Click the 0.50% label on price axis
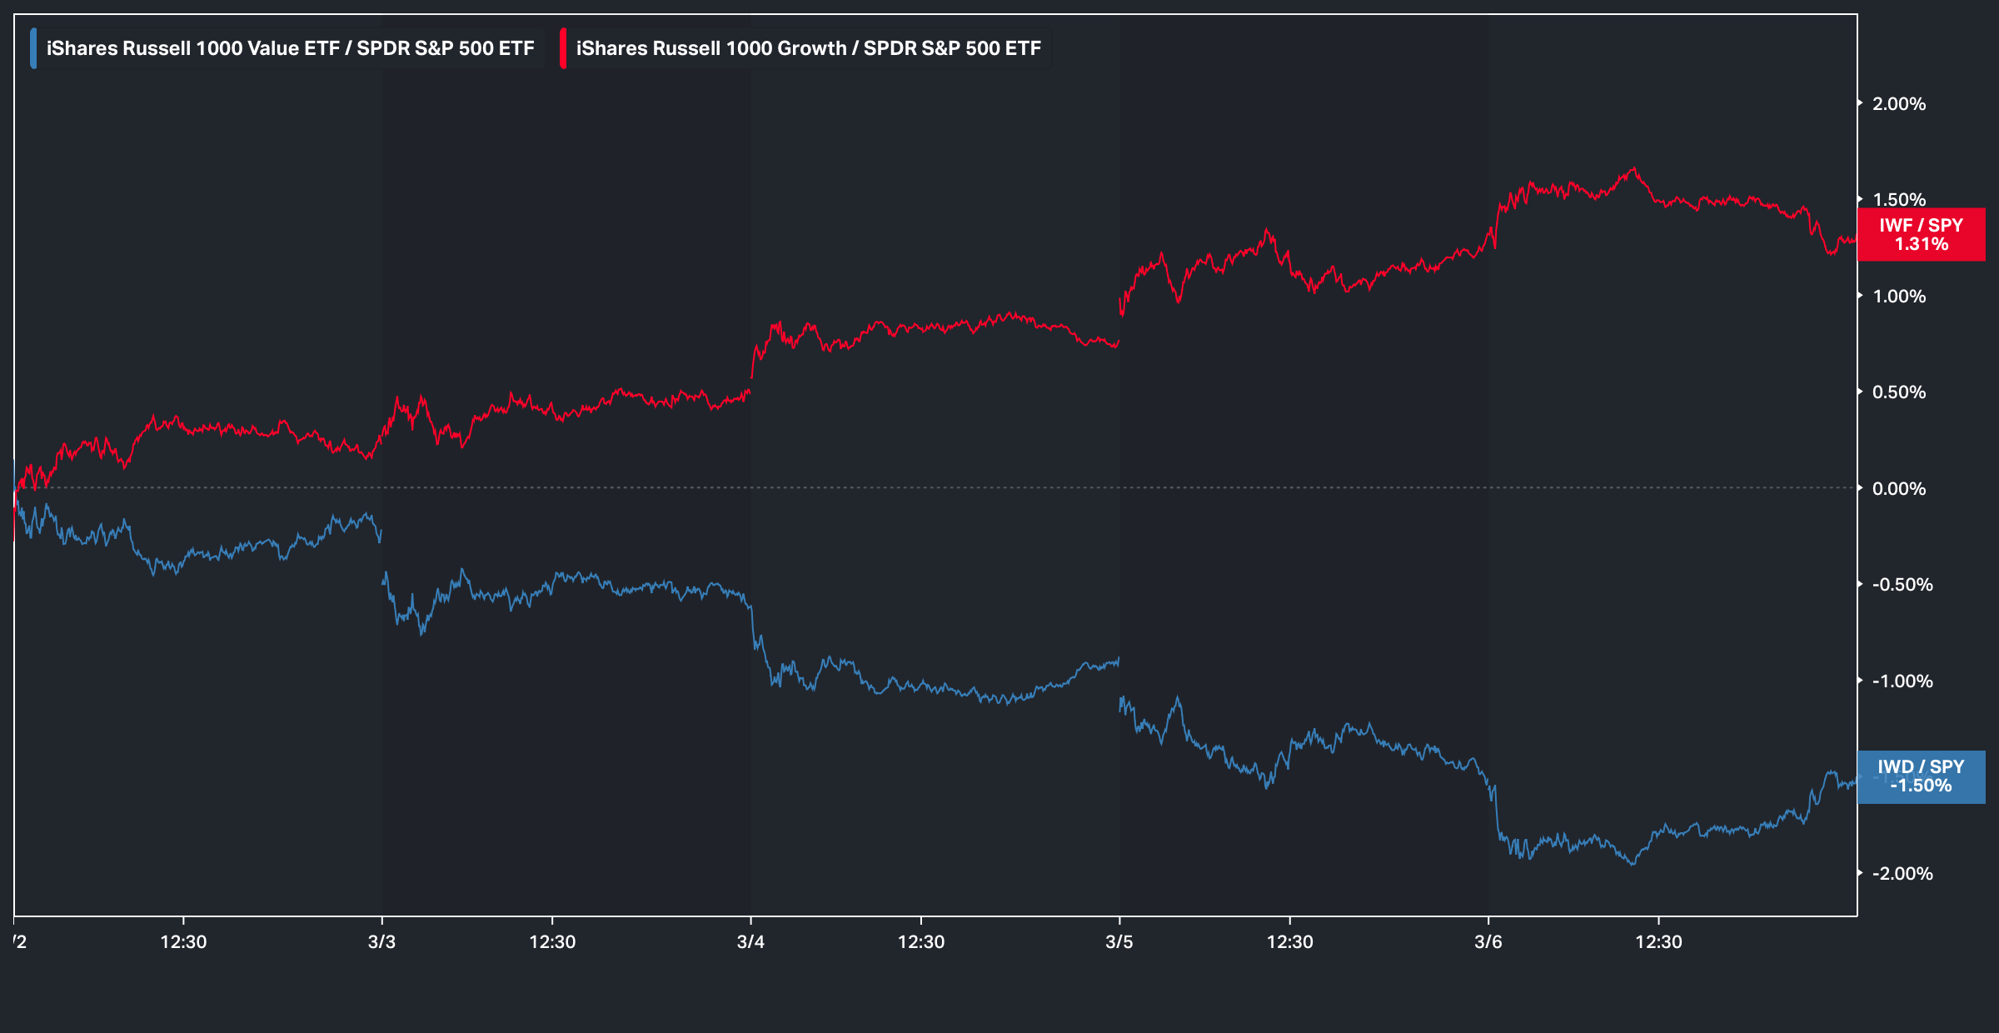The height and width of the screenshot is (1033, 1999). pyautogui.click(x=1898, y=392)
